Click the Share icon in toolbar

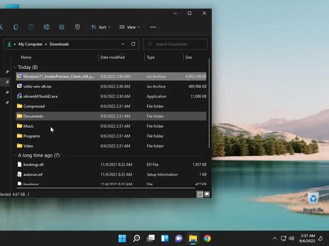tap(62, 27)
